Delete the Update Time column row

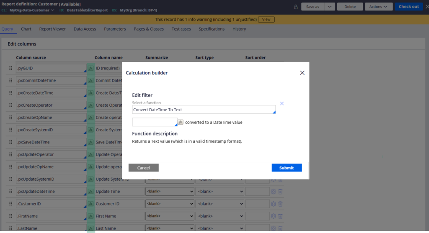[x=280, y=192]
